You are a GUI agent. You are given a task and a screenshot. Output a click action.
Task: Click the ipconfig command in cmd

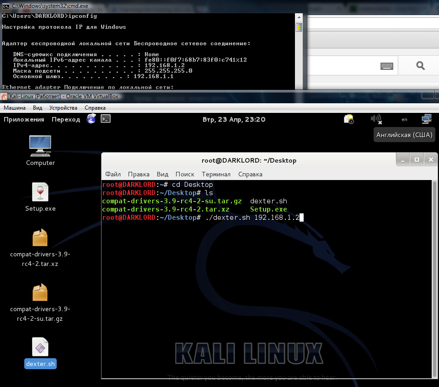(x=83, y=16)
